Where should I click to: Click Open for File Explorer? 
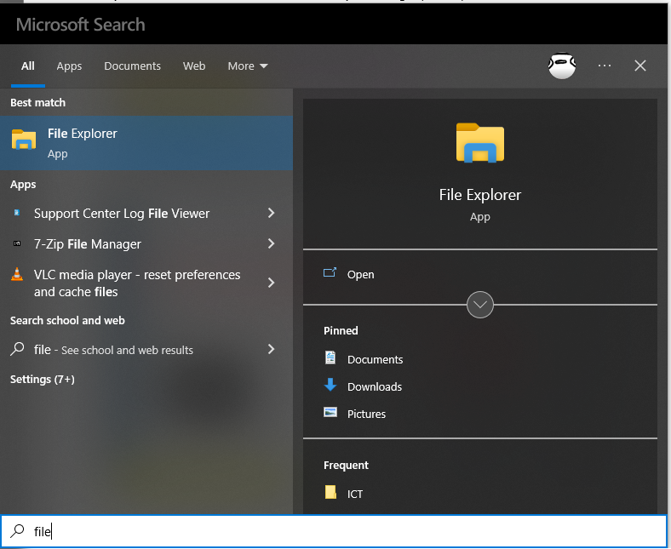click(360, 274)
